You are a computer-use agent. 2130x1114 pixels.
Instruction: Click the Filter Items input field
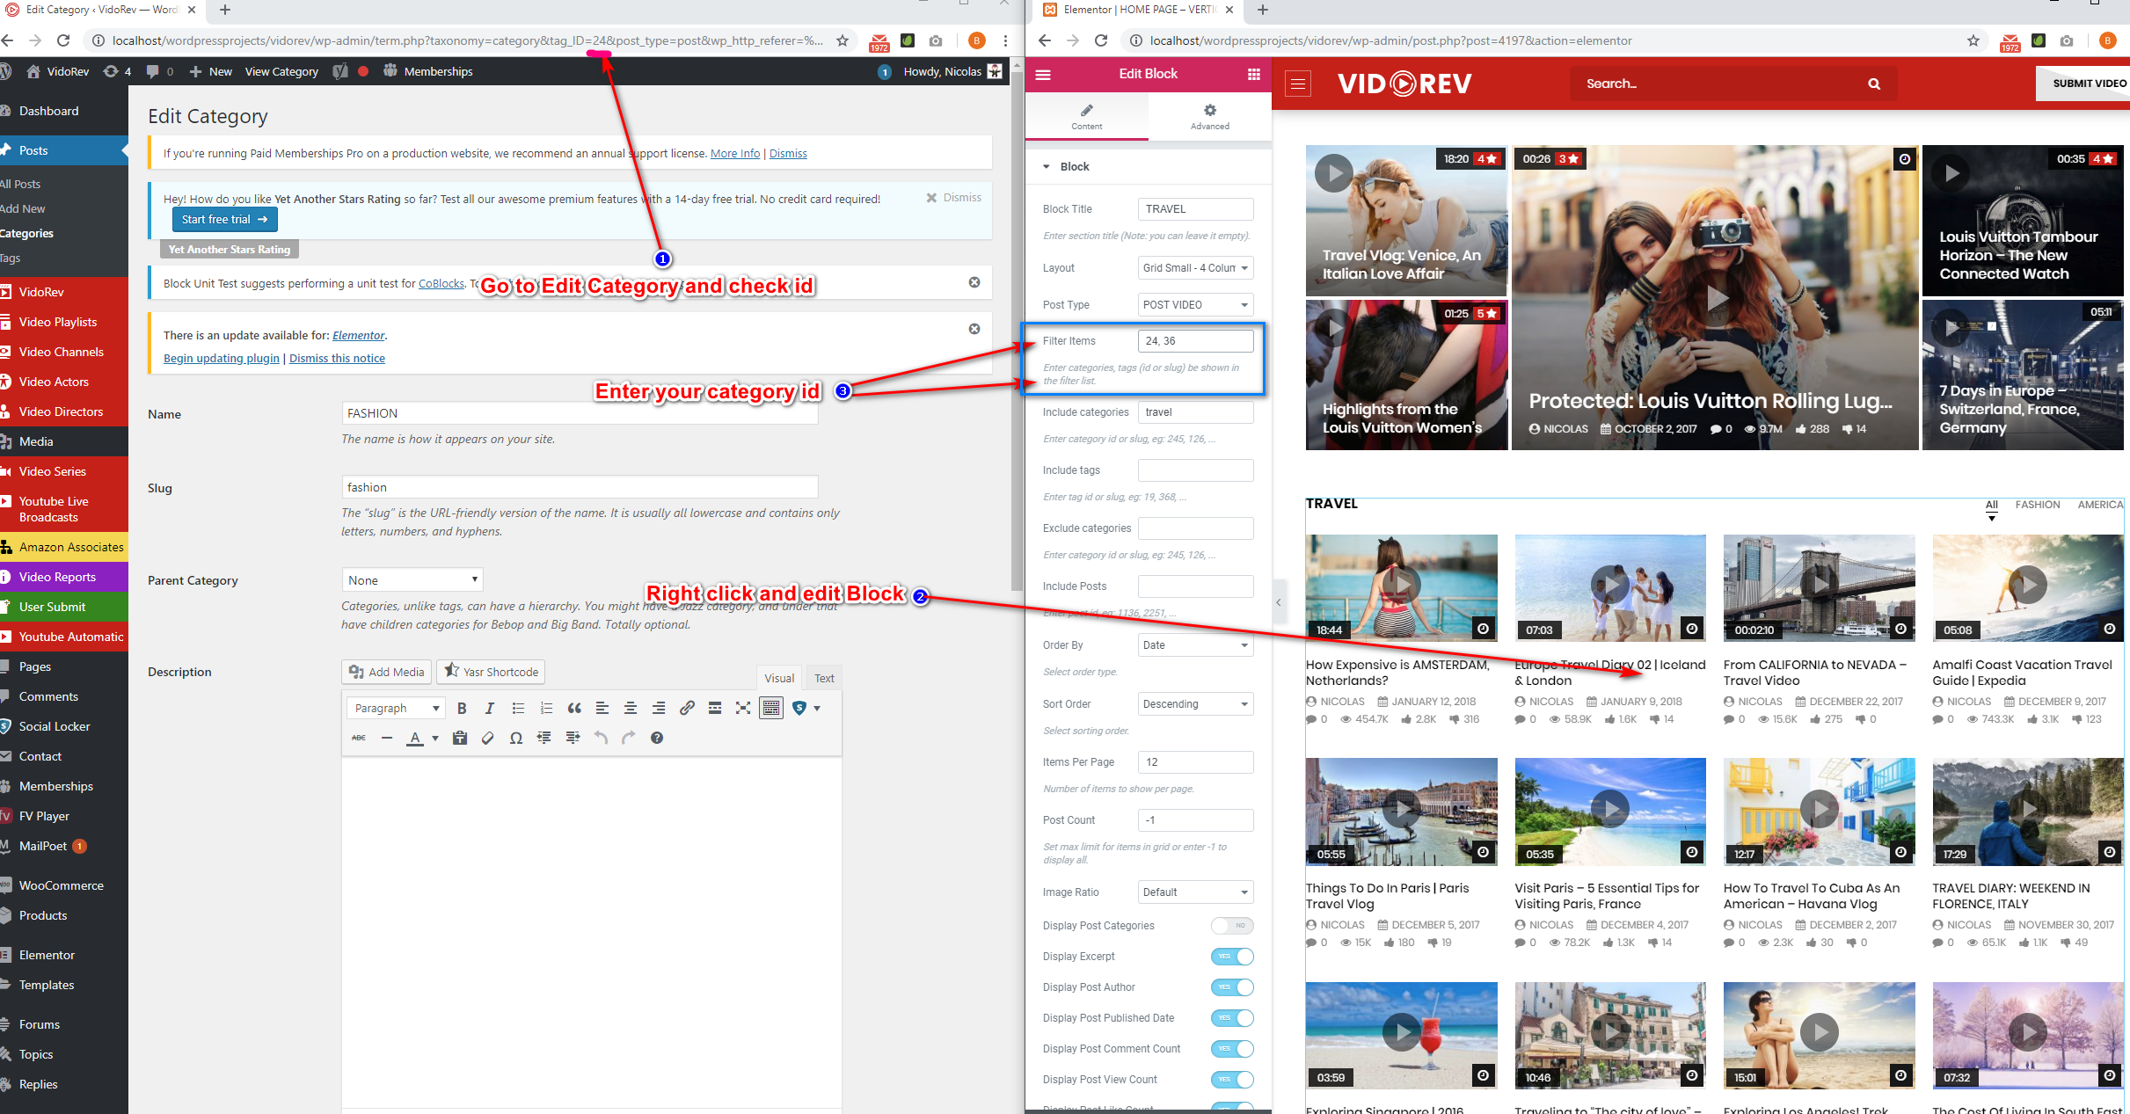[1195, 341]
